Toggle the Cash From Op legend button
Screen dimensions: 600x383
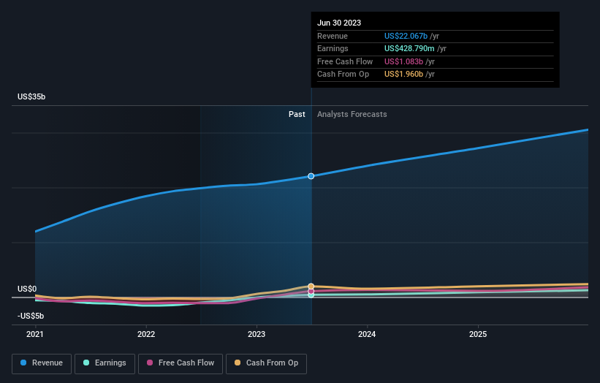click(266, 363)
